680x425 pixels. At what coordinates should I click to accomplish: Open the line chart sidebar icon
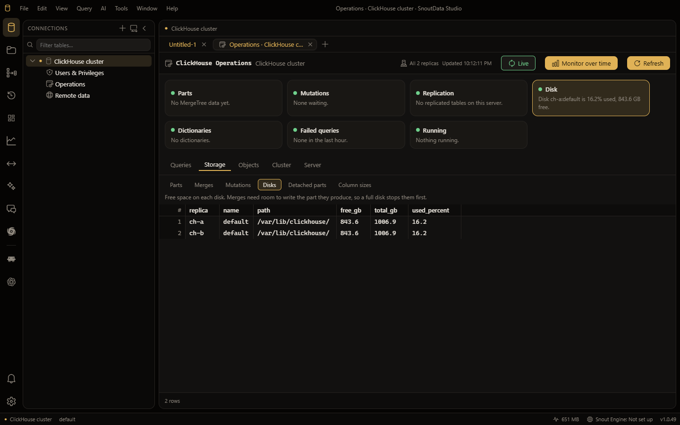point(11,141)
